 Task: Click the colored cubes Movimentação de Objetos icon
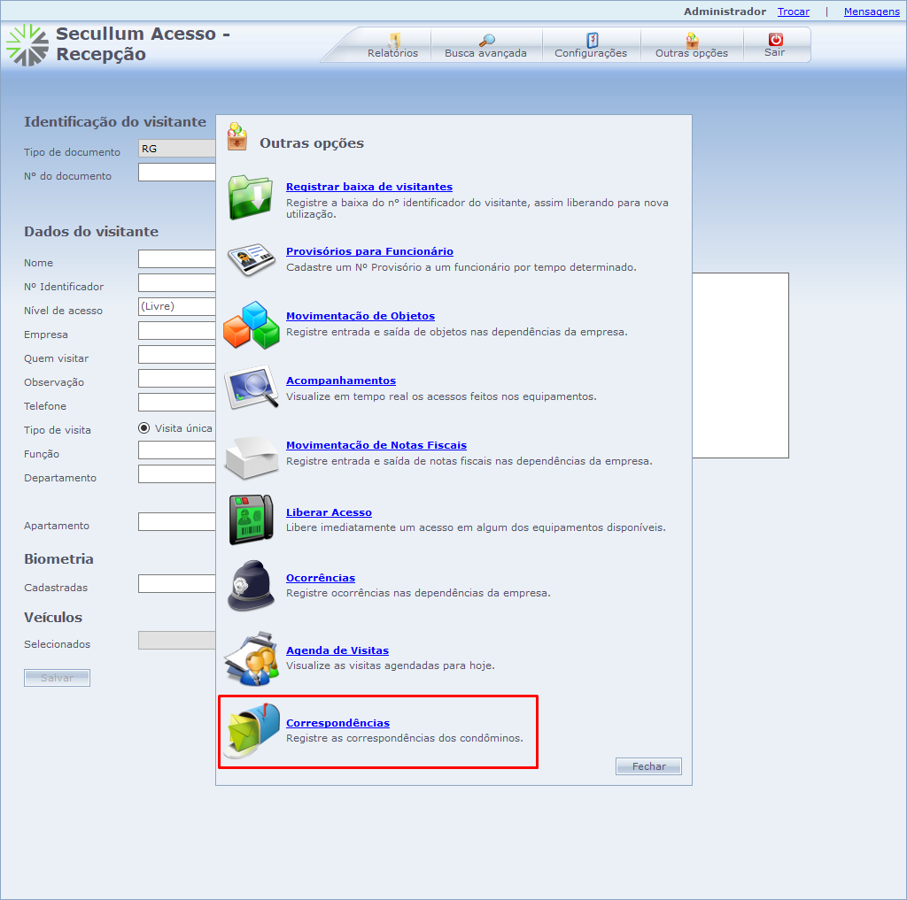(252, 325)
